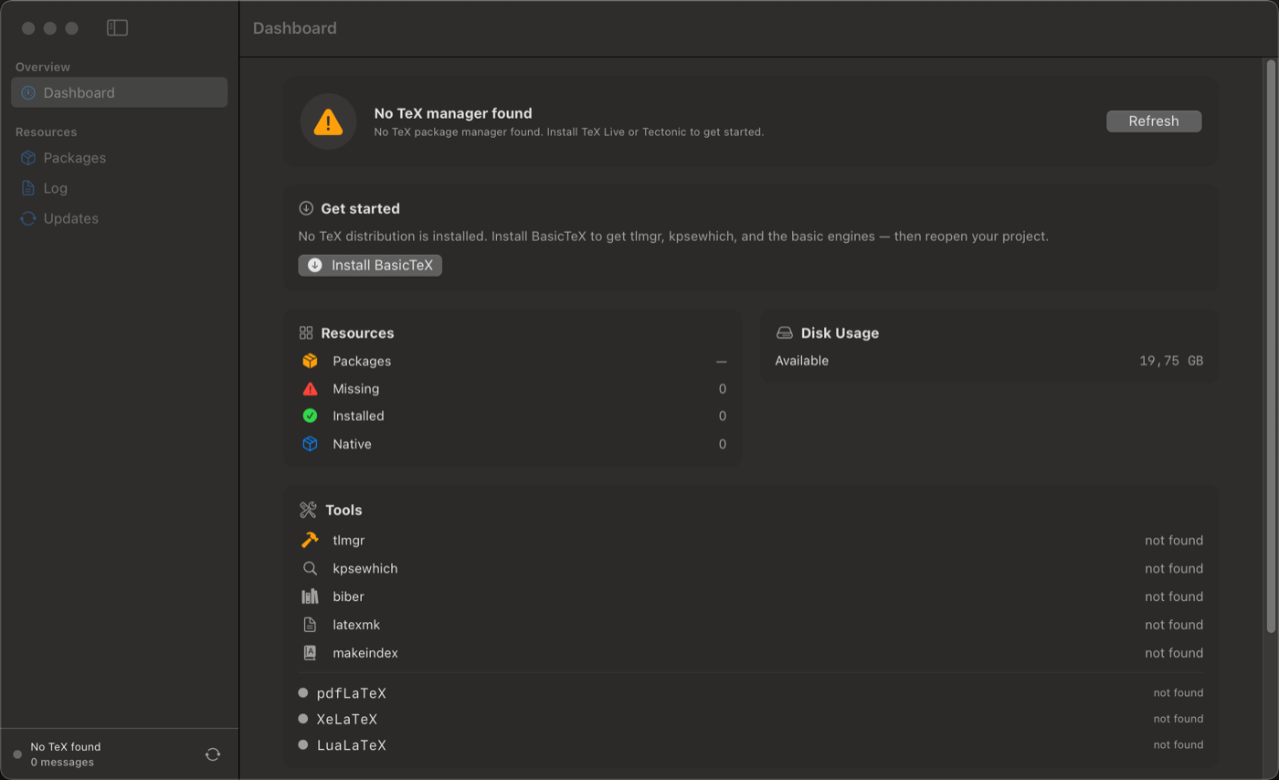Click the Missing row label
Image resolution: width=1279 pixels, height=780 pixels.
(x=356, y=388)
